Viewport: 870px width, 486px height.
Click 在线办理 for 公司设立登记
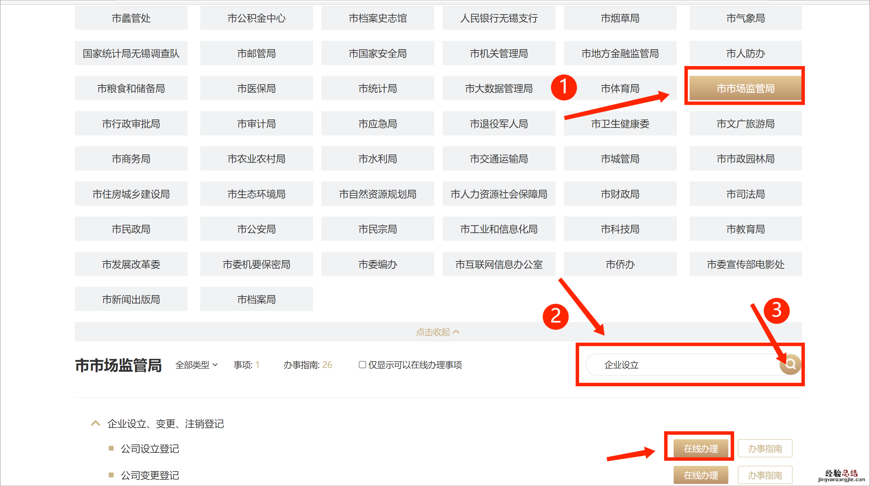[x=700, y=449]
